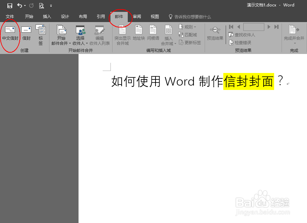Switch to the 设计 ribbon tab
307x223 pixels.
tap(65, 17)
